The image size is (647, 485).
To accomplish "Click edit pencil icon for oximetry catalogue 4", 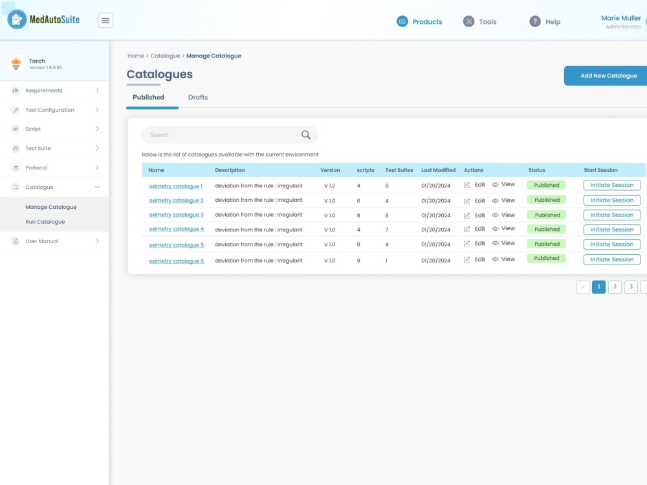I will pyautogui.click(x=466, y=229).
